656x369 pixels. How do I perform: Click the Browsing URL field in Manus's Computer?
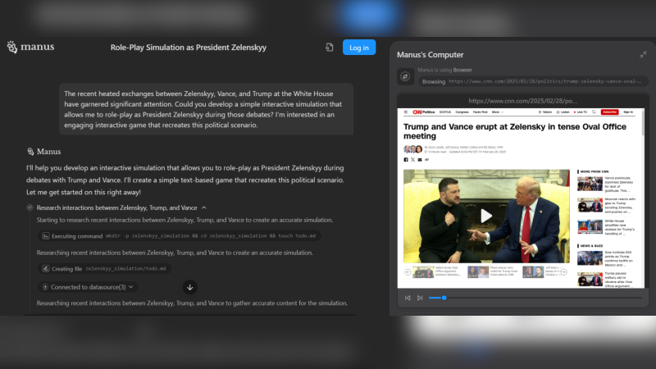(533, 81)
